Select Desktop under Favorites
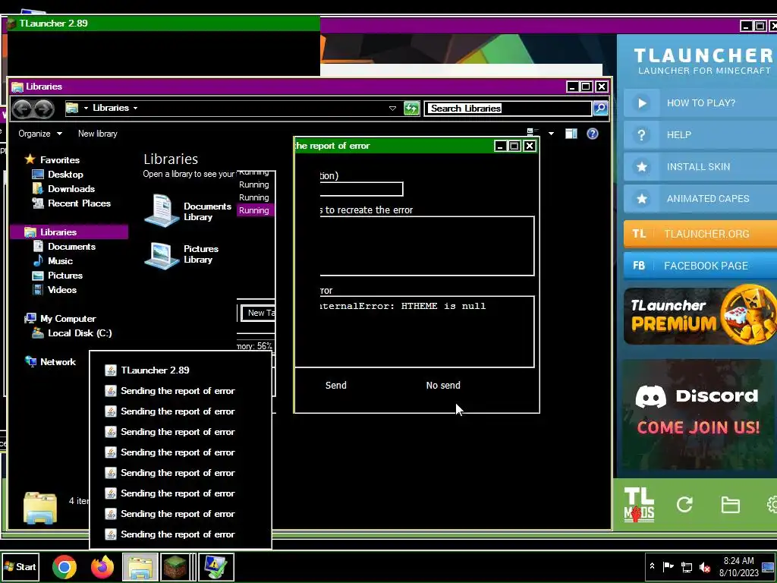 point(58,175)
